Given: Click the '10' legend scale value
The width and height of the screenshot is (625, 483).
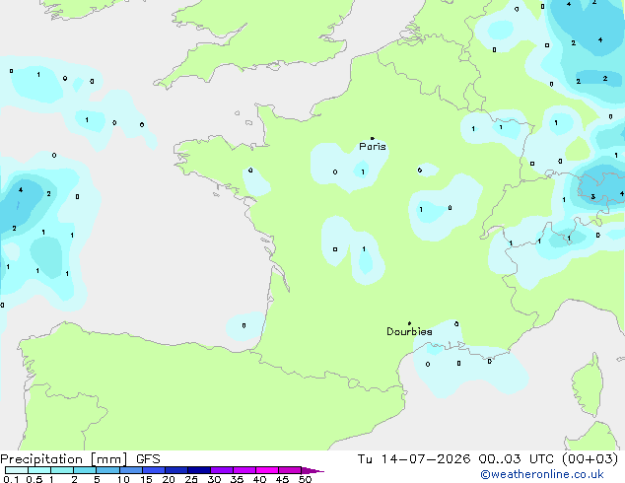Looking at the screenshot, I should pos(123,479).
